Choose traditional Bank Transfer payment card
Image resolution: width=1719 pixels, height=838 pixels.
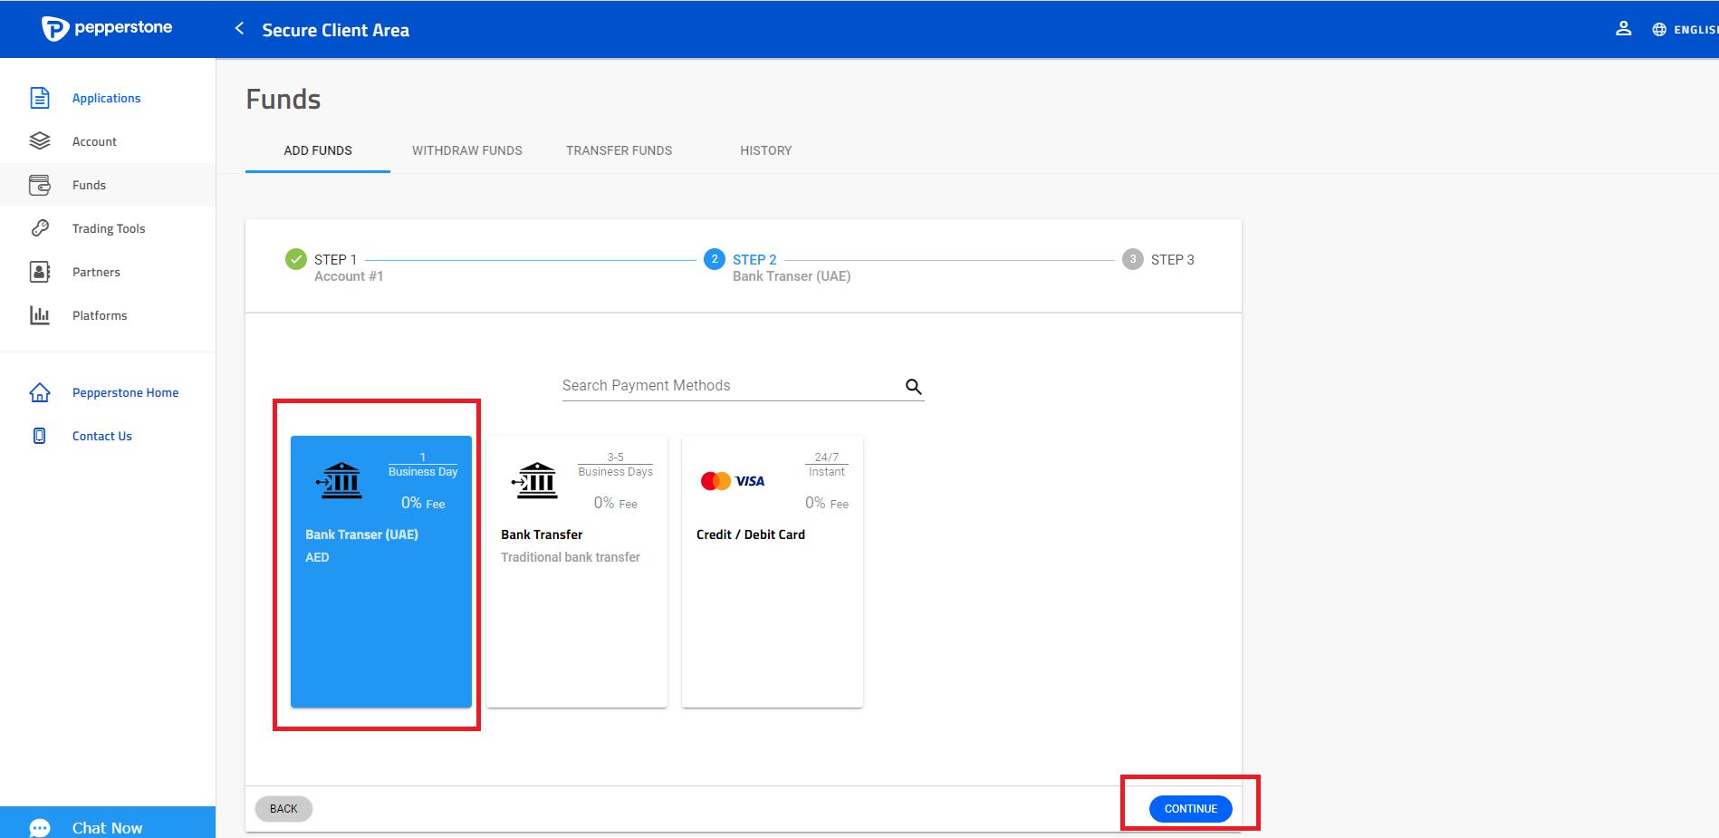pyautogui.click(x=576, y=571)
